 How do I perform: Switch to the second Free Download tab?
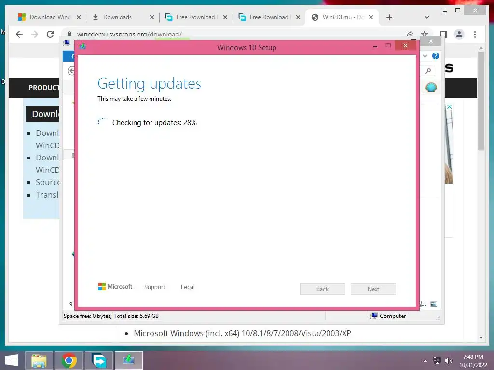(x=269, y=17)
